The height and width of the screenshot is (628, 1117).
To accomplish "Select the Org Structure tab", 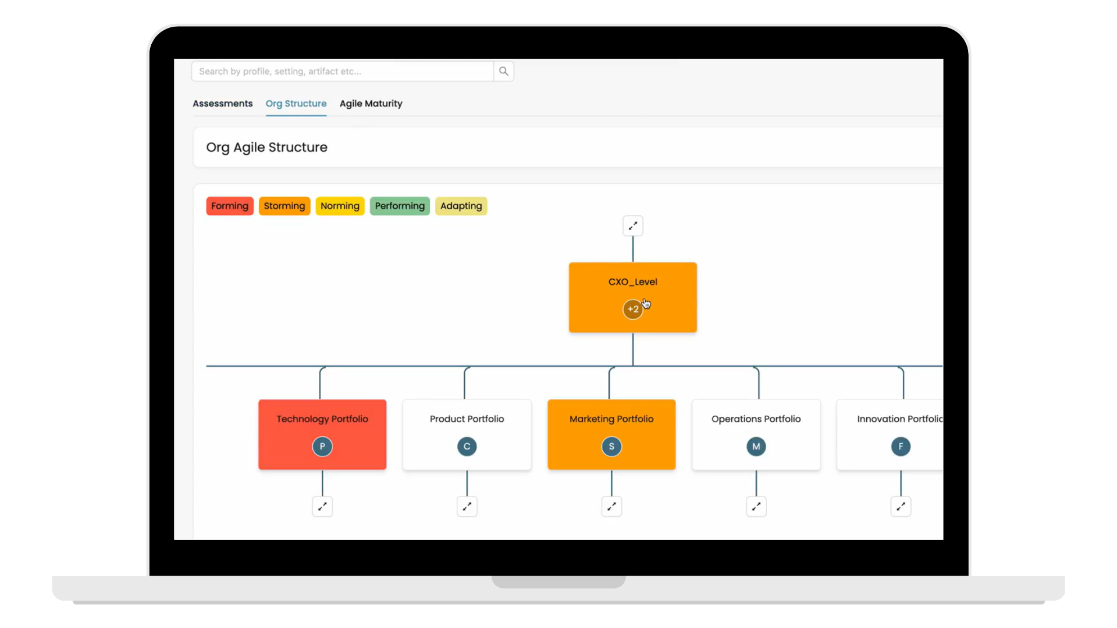I will (296, 104).
